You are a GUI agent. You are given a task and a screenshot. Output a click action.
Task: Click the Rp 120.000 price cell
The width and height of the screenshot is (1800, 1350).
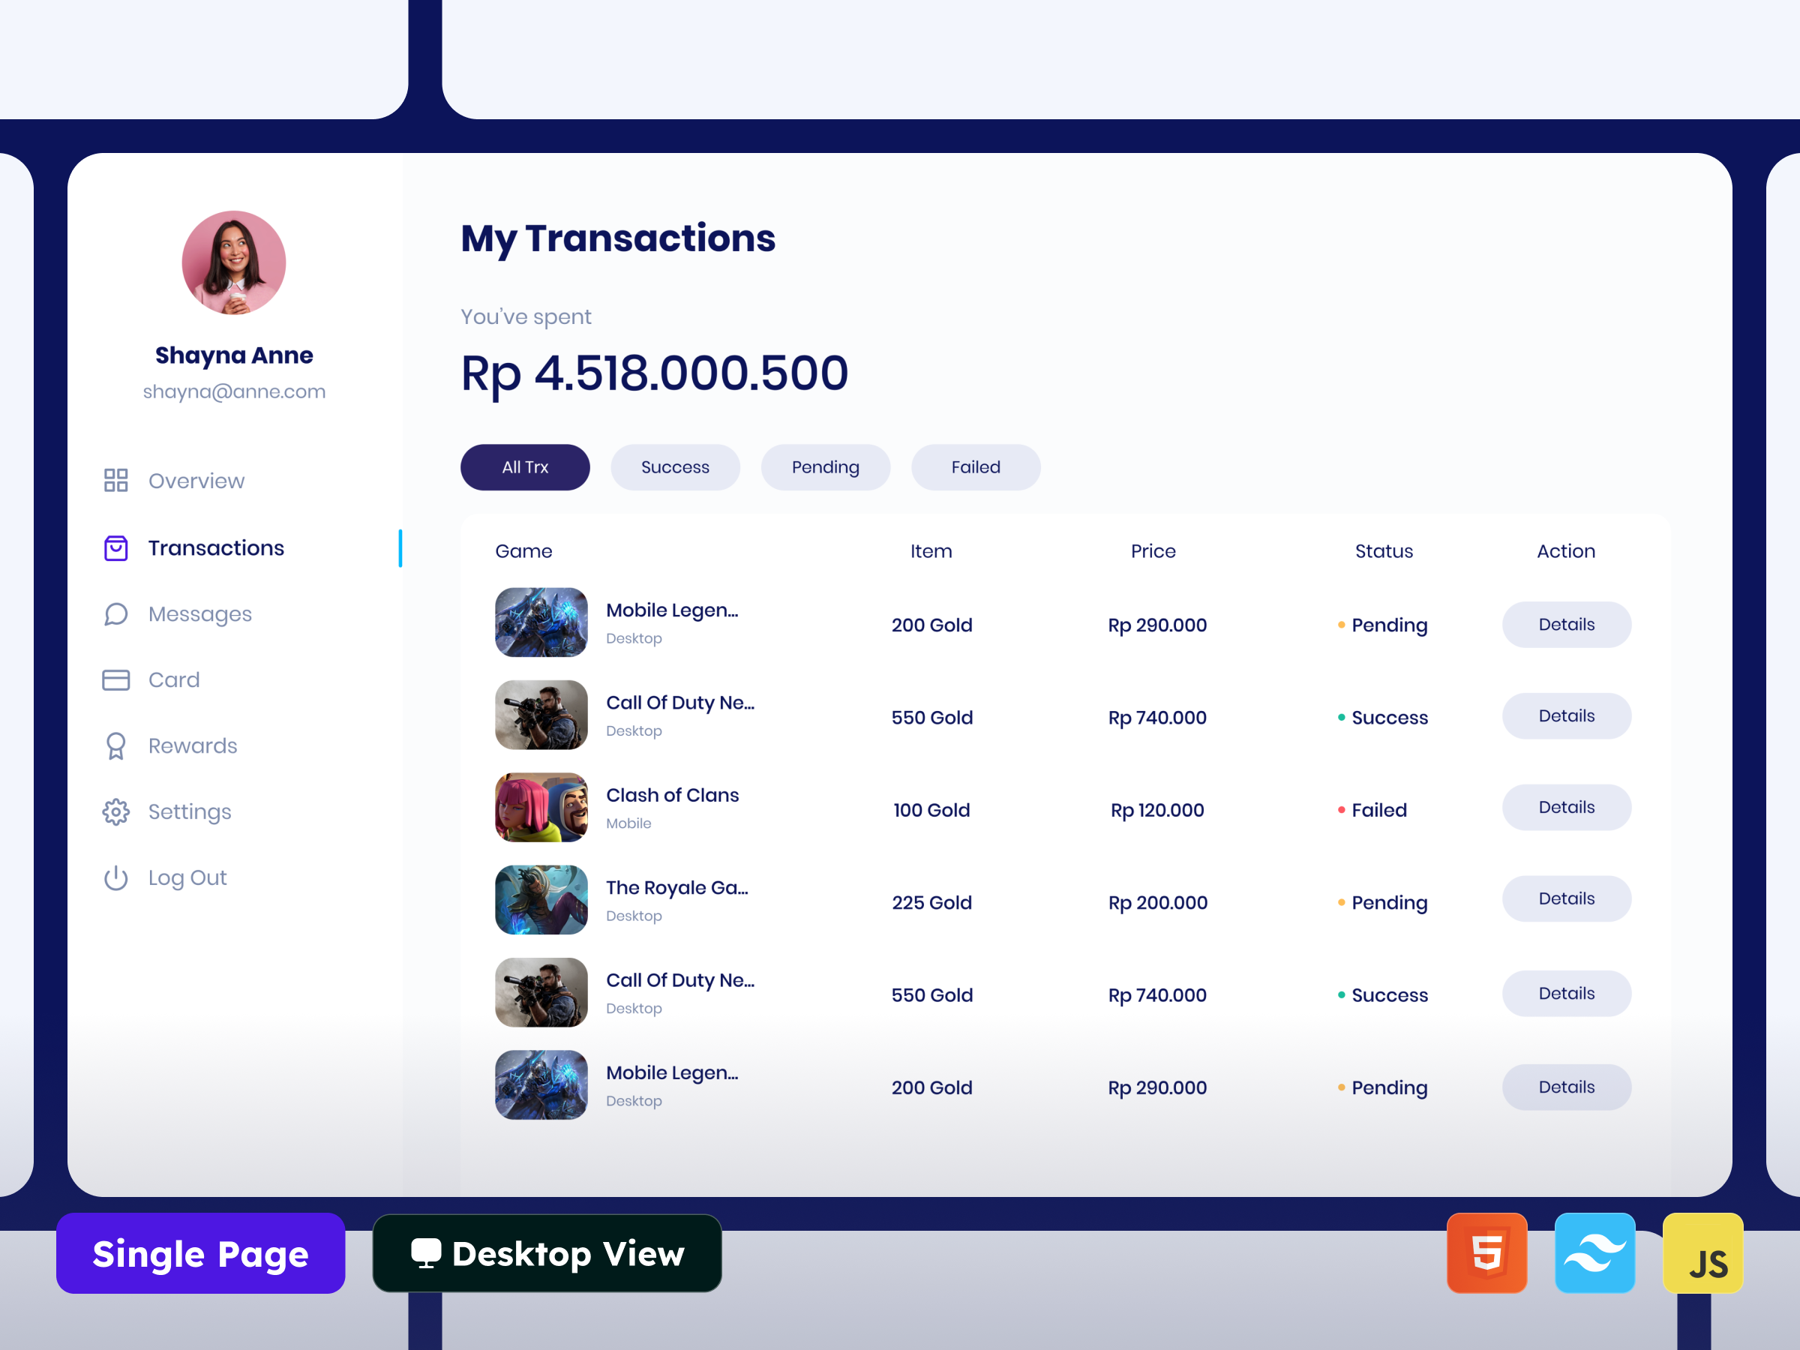pyautogui.click(x=1157, y=810)
